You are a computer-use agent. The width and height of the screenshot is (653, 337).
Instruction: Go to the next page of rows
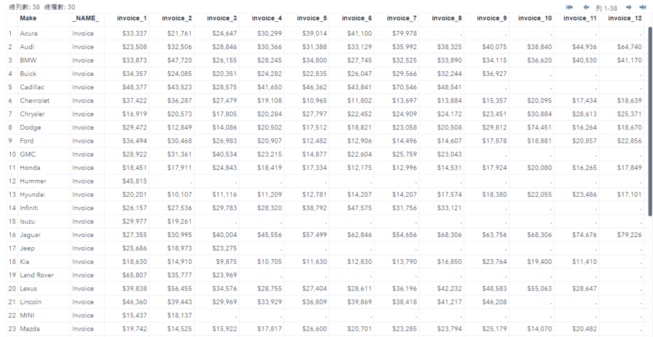628,7
